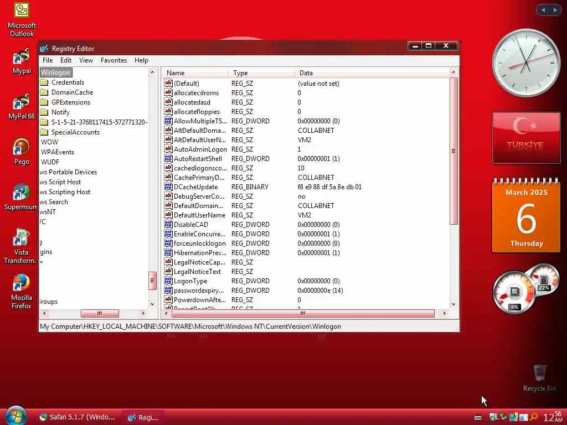Click the (Default) value icon
567x425 pixels.
click(x=168, y=83)
